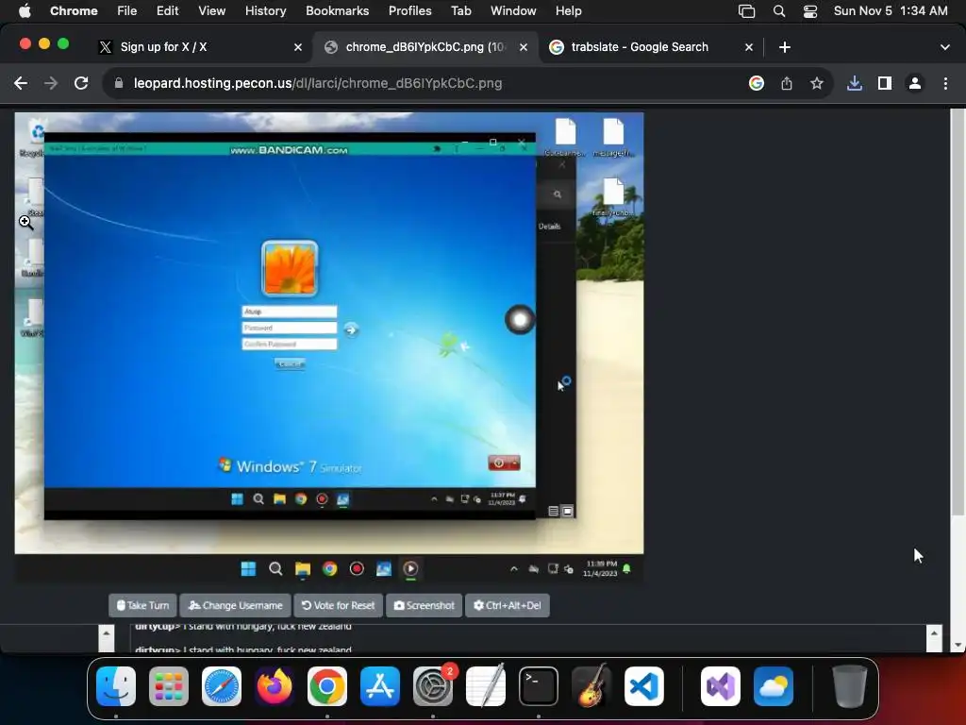This screenshot has width=966, height=725.
Task: Open System Settings from the Dock
Action: [x=432, y=686]
